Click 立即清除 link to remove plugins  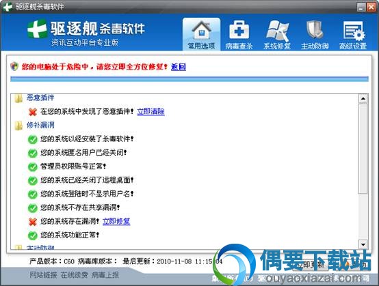click(151, 111)
